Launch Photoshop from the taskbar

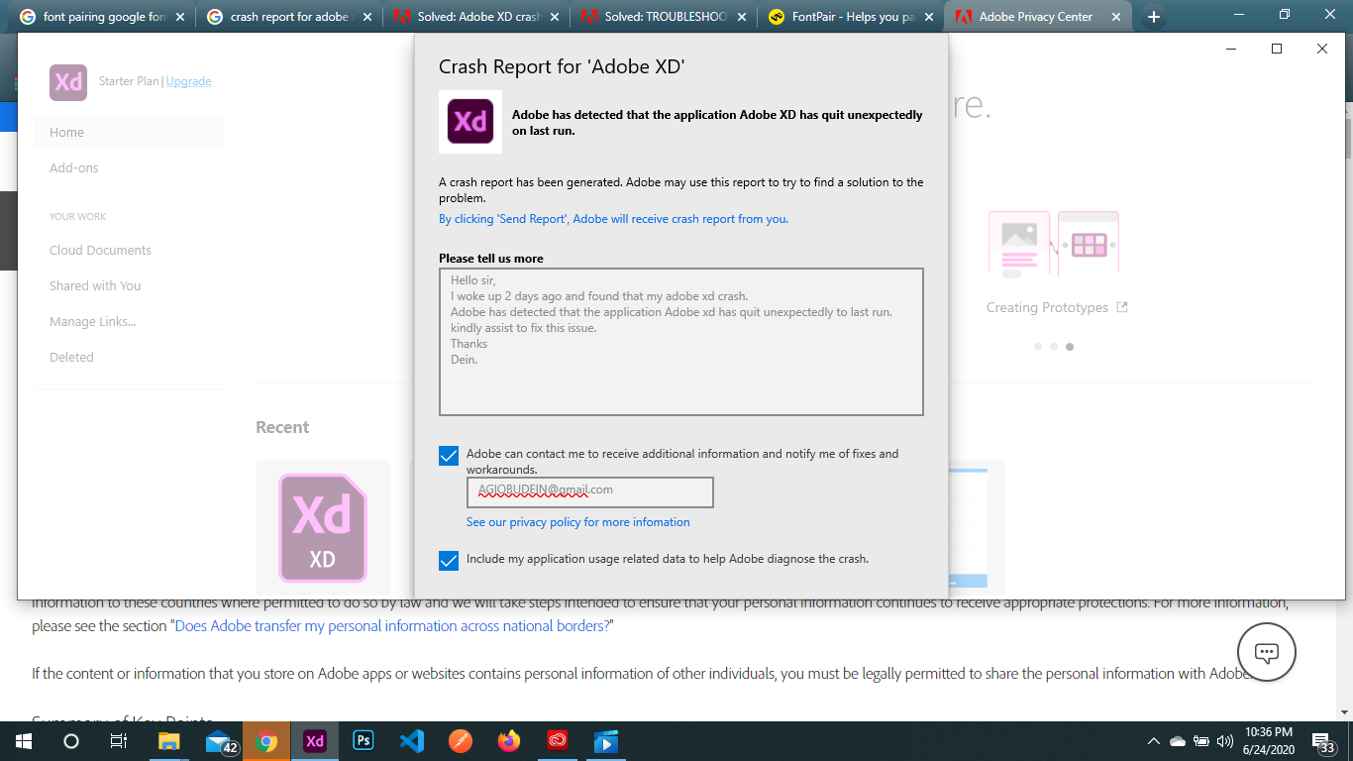pos(364,741)
